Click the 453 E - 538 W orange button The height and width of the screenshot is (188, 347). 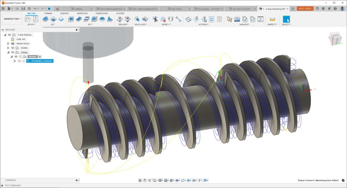[x=305, y=9]
